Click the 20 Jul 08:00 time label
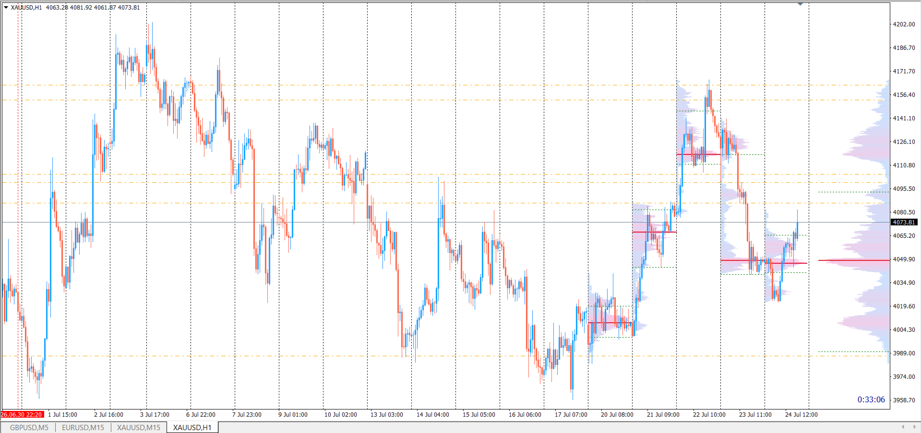This screenshot has width=921, height=433. 617,415
